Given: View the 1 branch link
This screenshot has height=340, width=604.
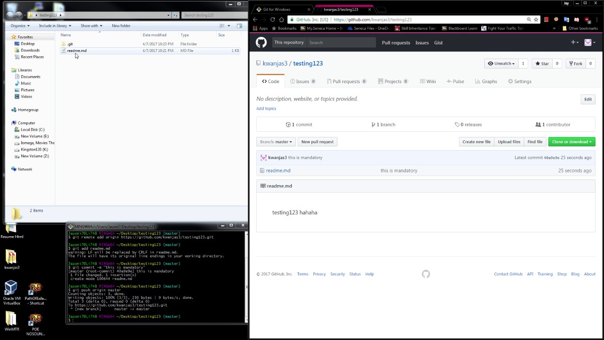Looking at the screenshot, I should coord(383,125).
